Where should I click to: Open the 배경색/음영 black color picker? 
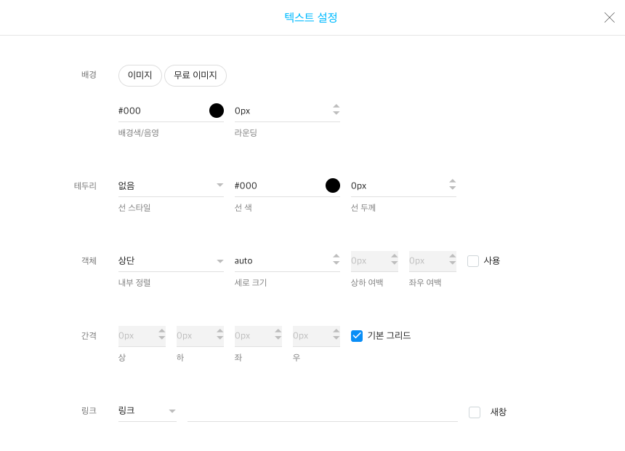coord(217,111)
